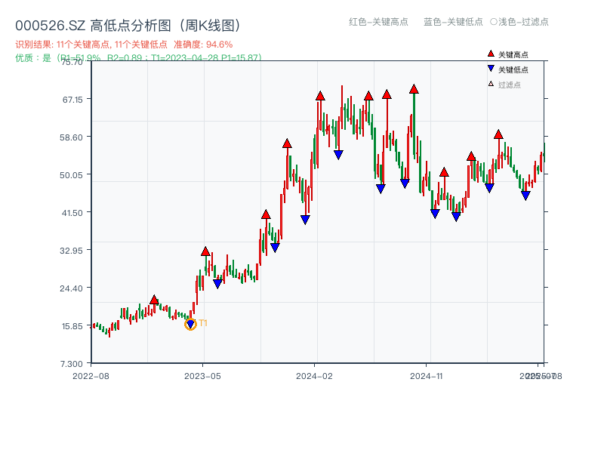Click the blue key-low triangle near the 24.40 level
This screenshot has height=453, width=604.
coord(217,284)
